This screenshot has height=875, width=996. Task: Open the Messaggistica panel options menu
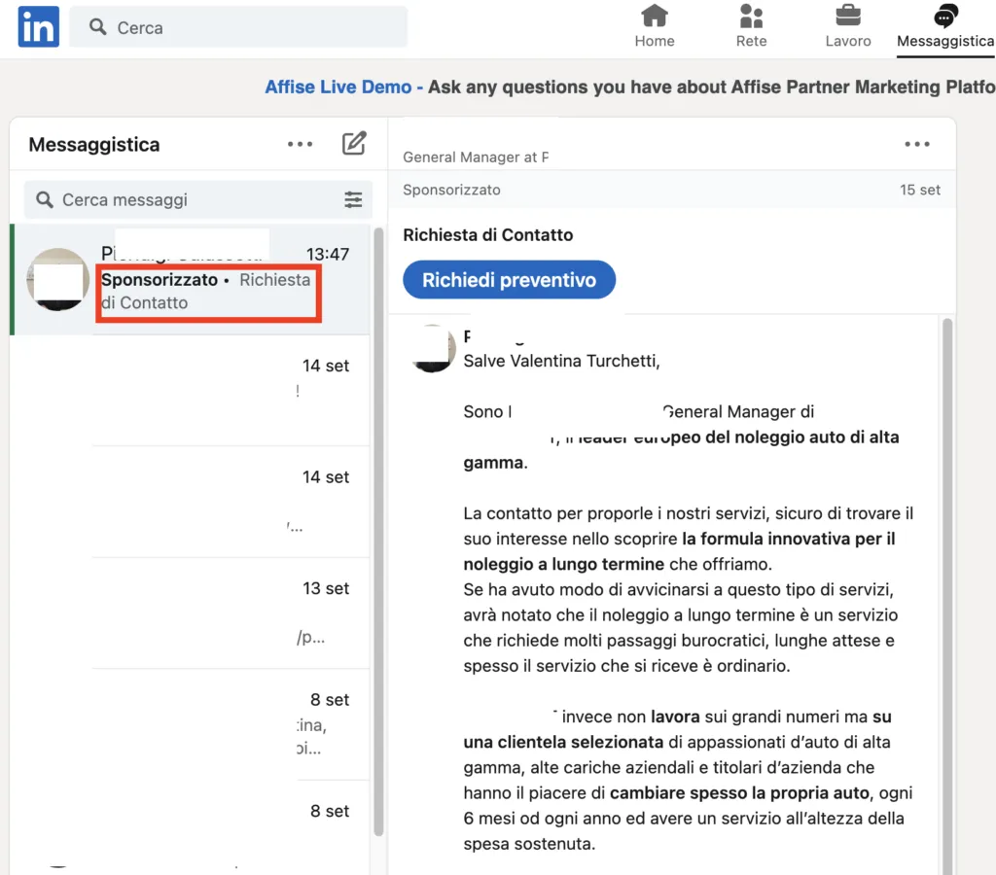[x=300, y=143]
